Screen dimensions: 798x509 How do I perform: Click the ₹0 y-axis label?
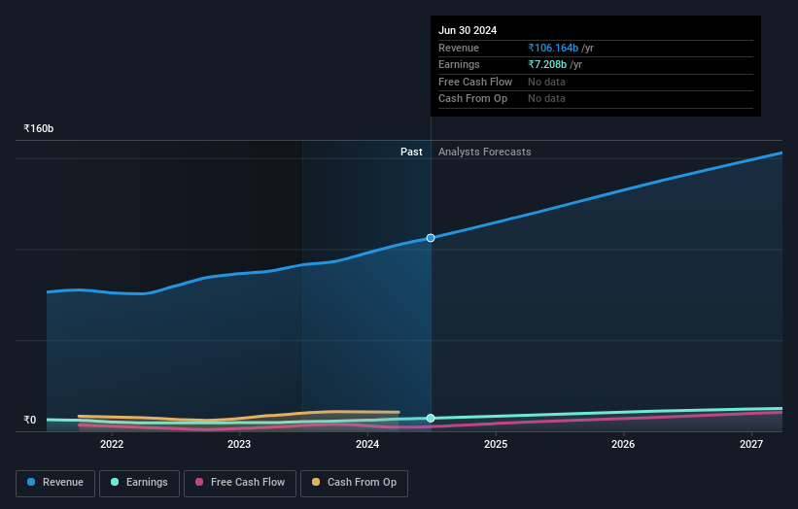point(30,420)
